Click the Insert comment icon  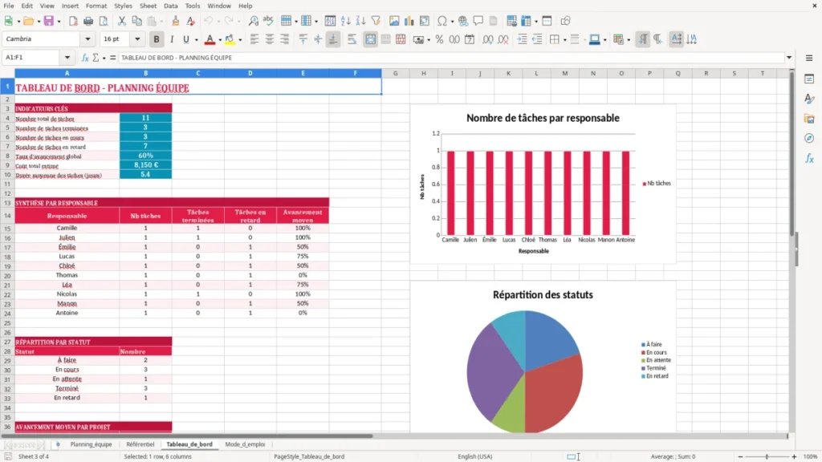[478, 21]
